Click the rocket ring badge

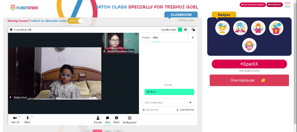coord(258,28)
